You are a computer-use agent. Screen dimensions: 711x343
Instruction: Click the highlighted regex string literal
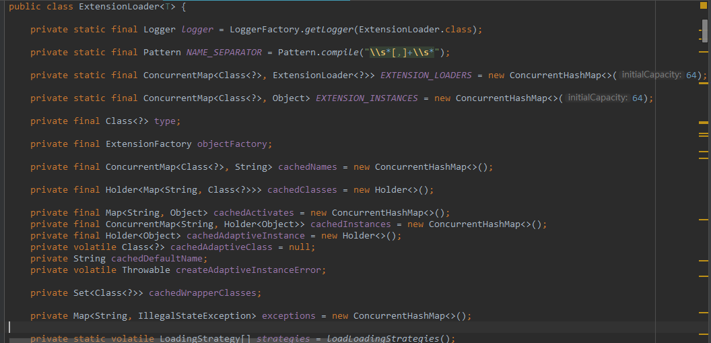(402, 52)
